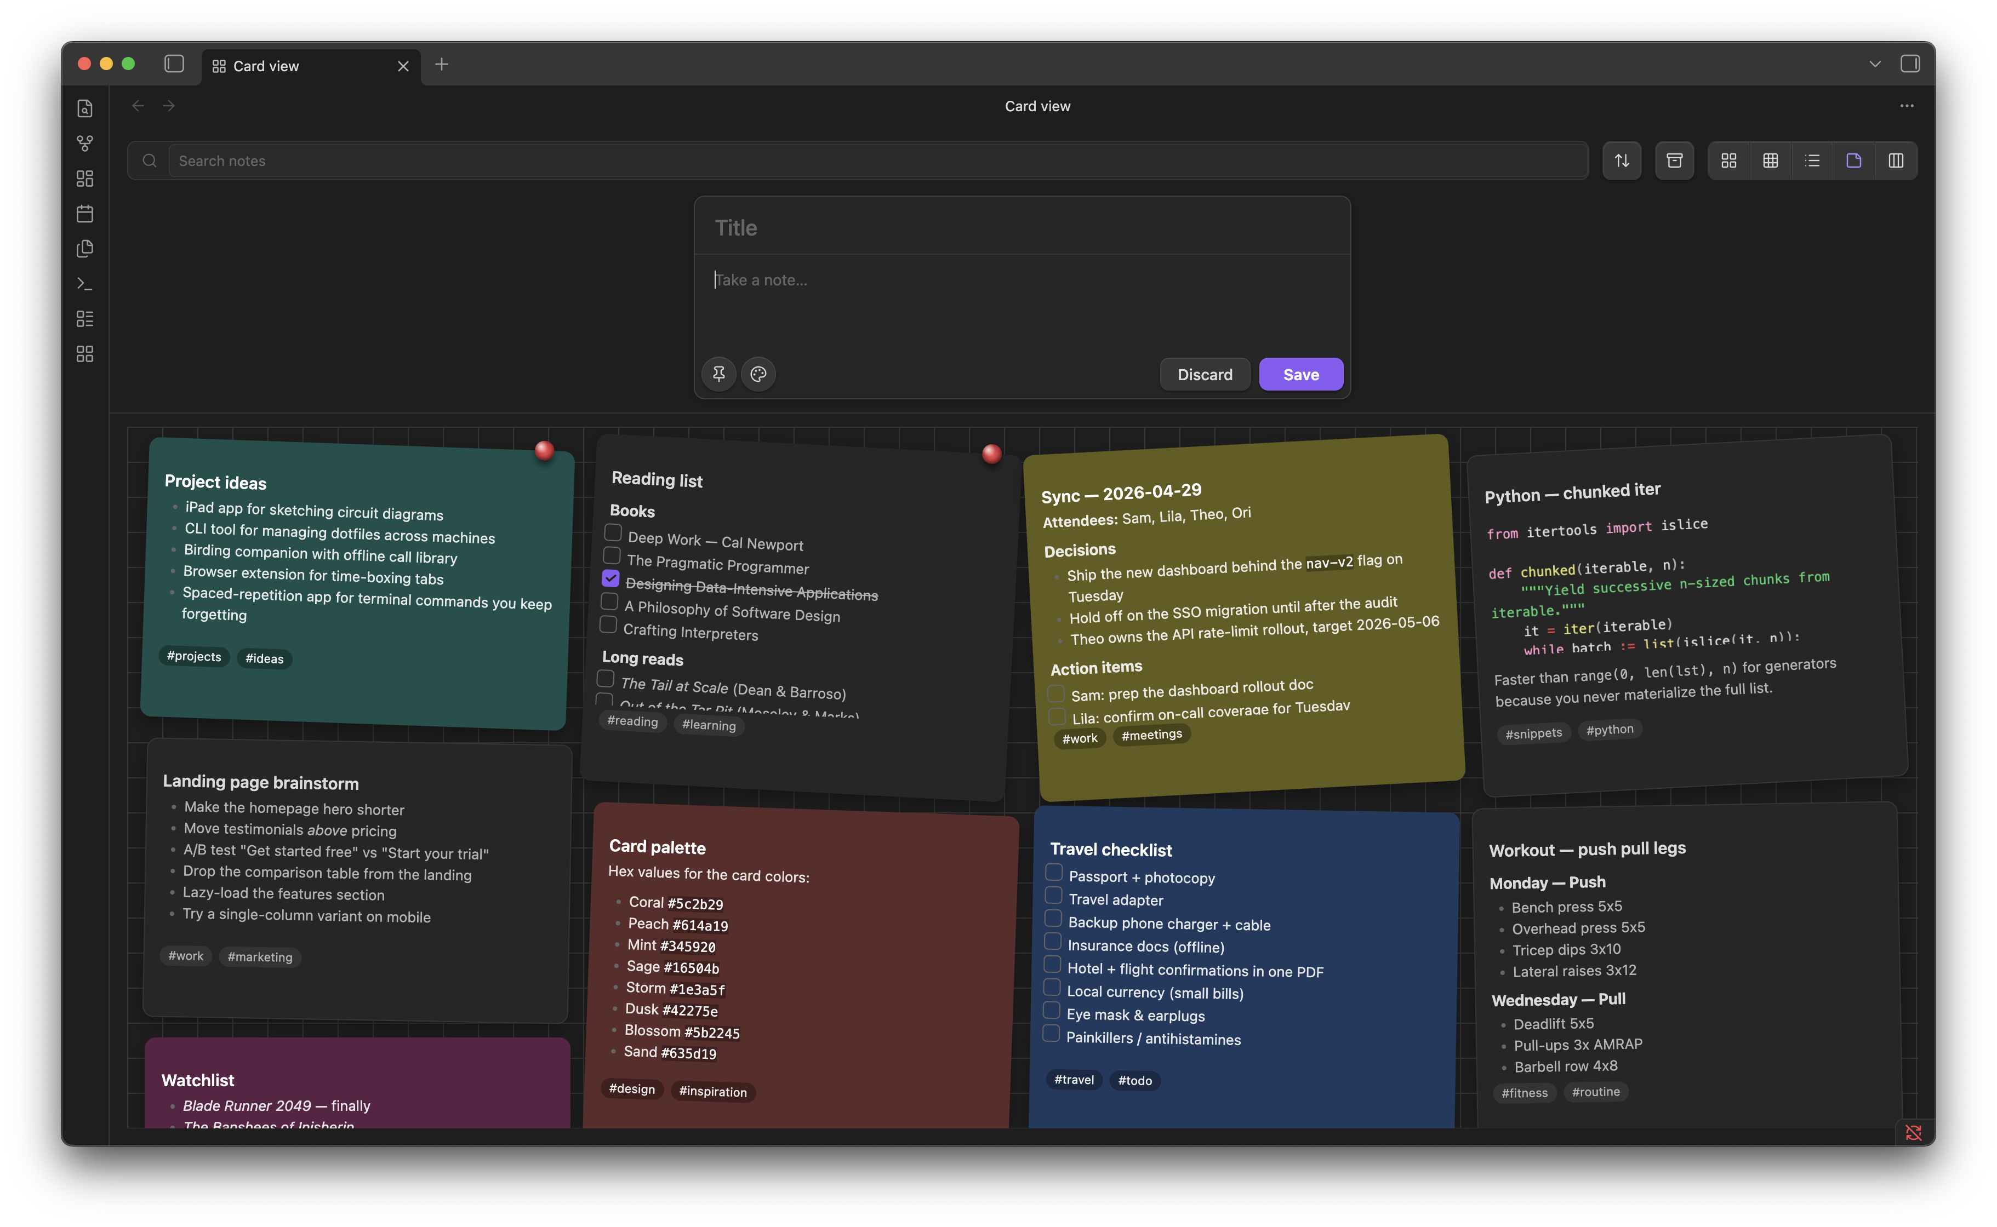1997x1227 pixels.
Task: Mark Eye mask & earplugs as packed
Action: (x=1051, y=1010)
